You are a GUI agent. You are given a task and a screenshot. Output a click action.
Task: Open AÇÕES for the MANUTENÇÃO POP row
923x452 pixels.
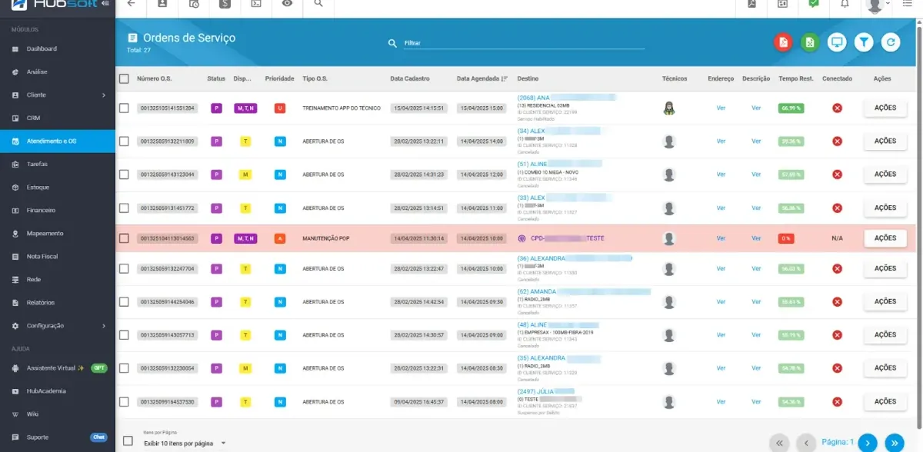(x=885, y=238)
